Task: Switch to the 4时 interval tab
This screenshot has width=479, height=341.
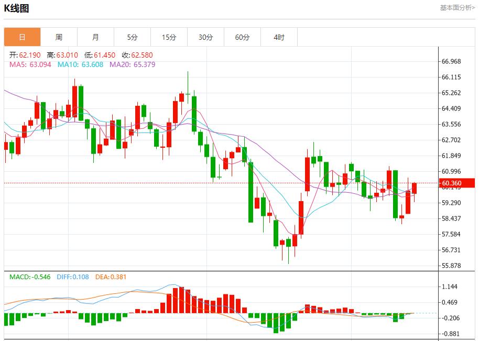Action: 279,37
